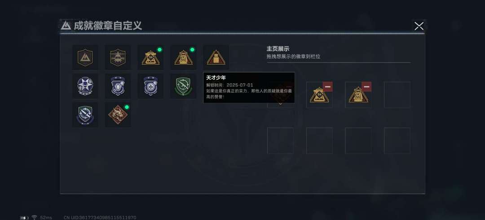
Task: Click the showcased diamond-emblem badge in its slot
Action: tap(318, 95)
